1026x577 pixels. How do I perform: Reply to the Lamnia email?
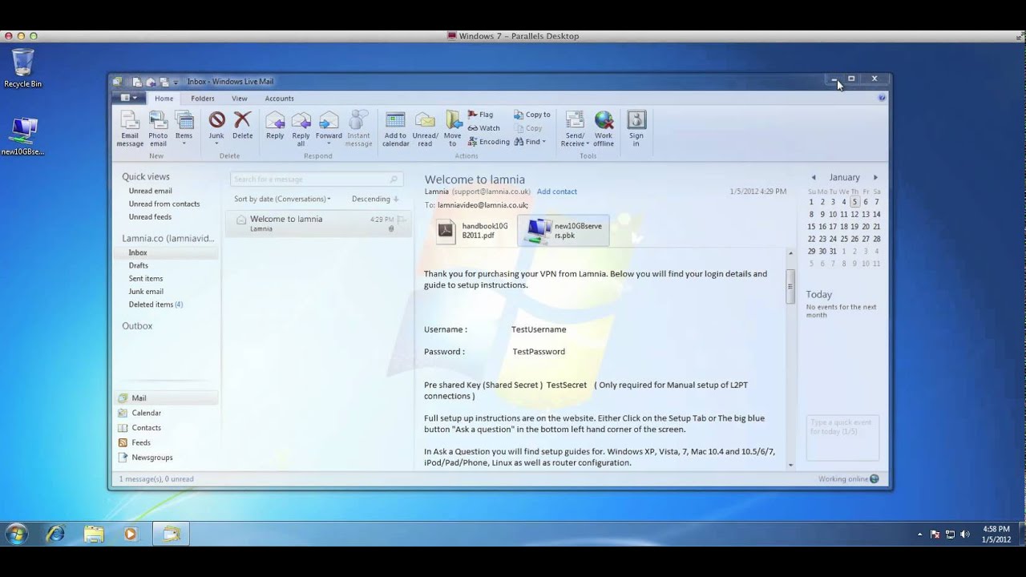275,125
